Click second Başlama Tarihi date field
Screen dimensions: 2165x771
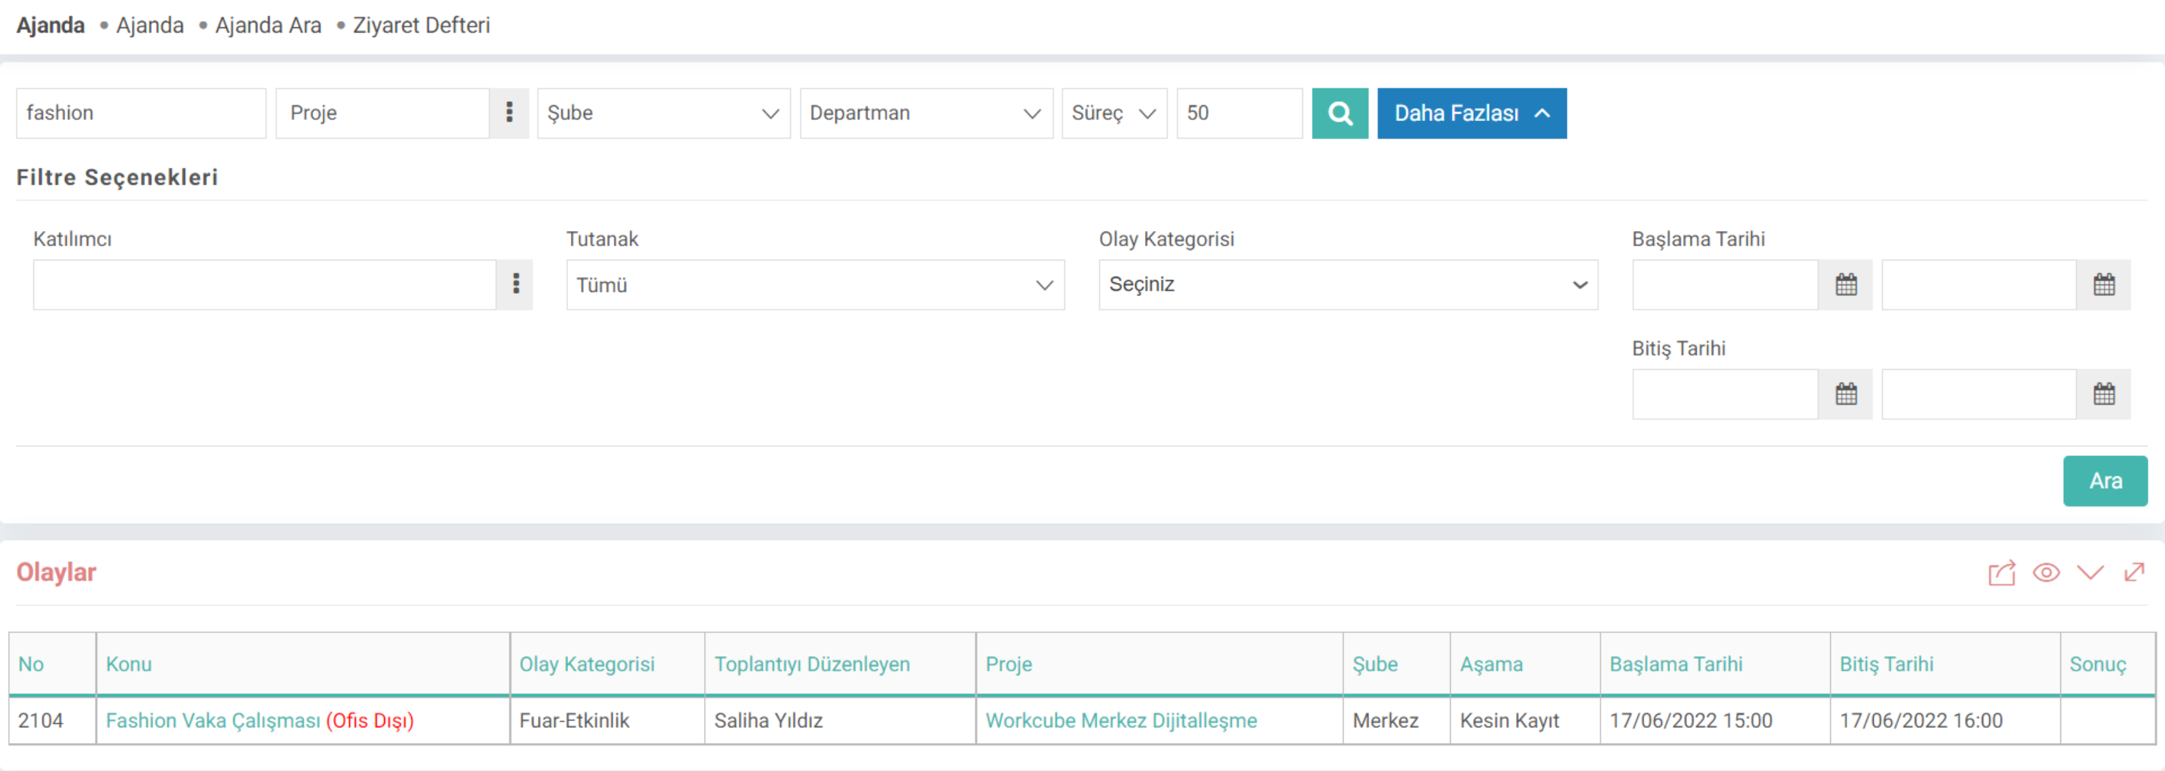click(1979, 285)
